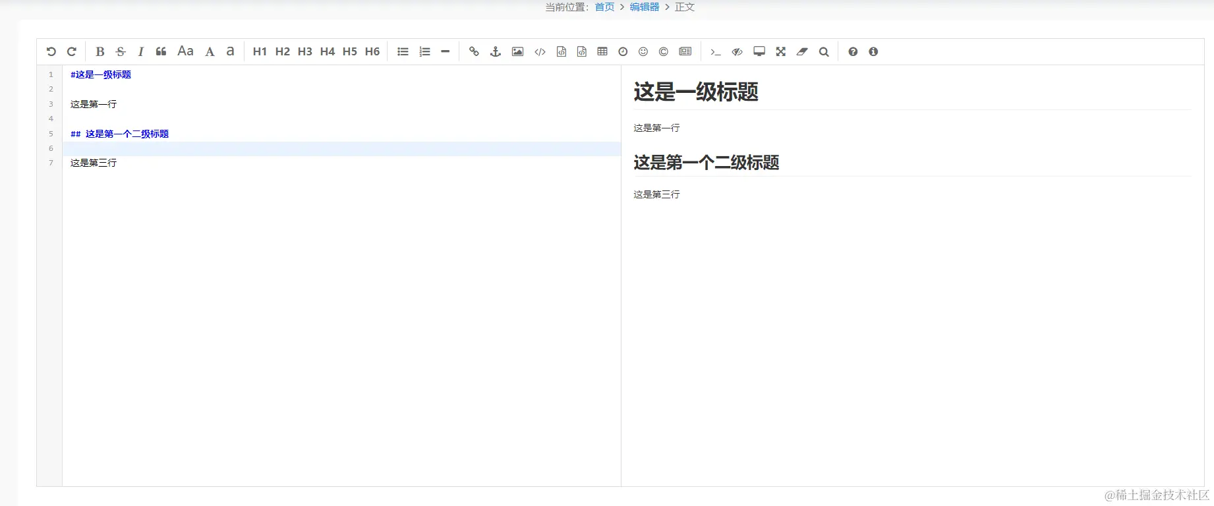Go to 首页 in the breadcrumb

point(604,7)
